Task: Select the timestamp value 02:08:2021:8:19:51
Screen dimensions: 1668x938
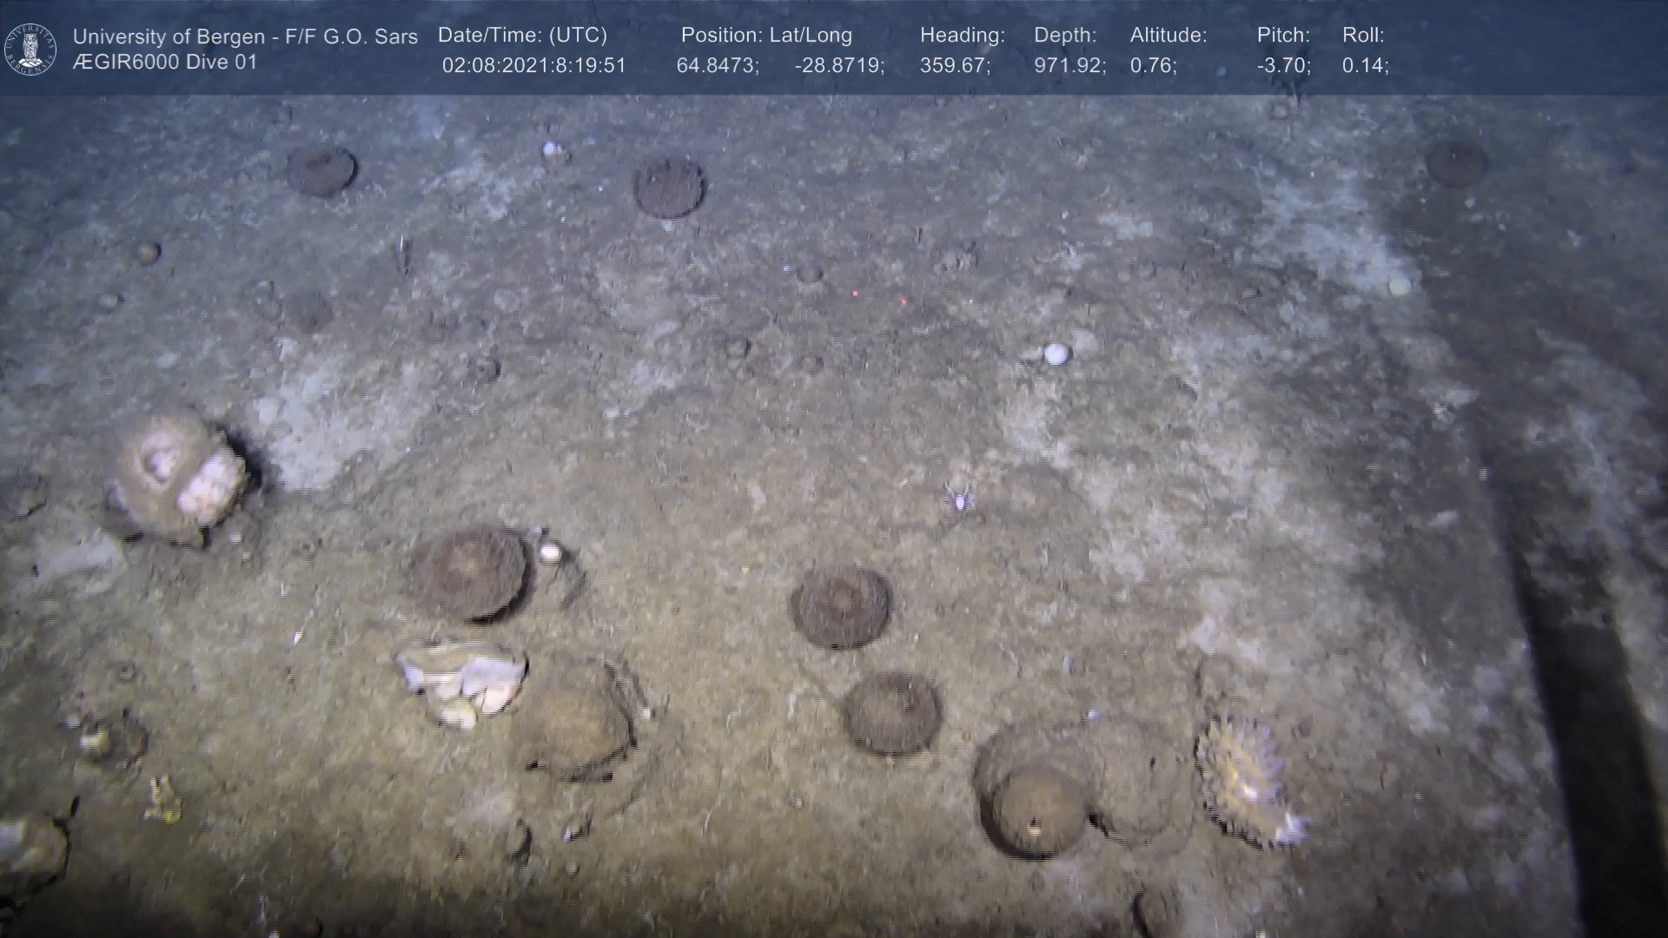Action: [533, 66]
